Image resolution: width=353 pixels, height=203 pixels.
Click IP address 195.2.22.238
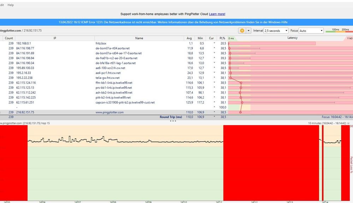coord(24,78)
